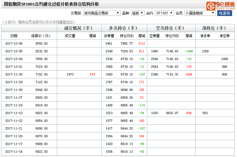Click net short value 806
The height and width of the screenshot is (157, 237).
(x=224, y=74)
